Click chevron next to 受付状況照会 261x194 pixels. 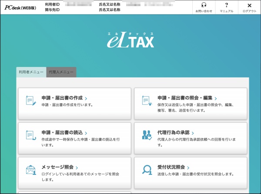[188, 168]
